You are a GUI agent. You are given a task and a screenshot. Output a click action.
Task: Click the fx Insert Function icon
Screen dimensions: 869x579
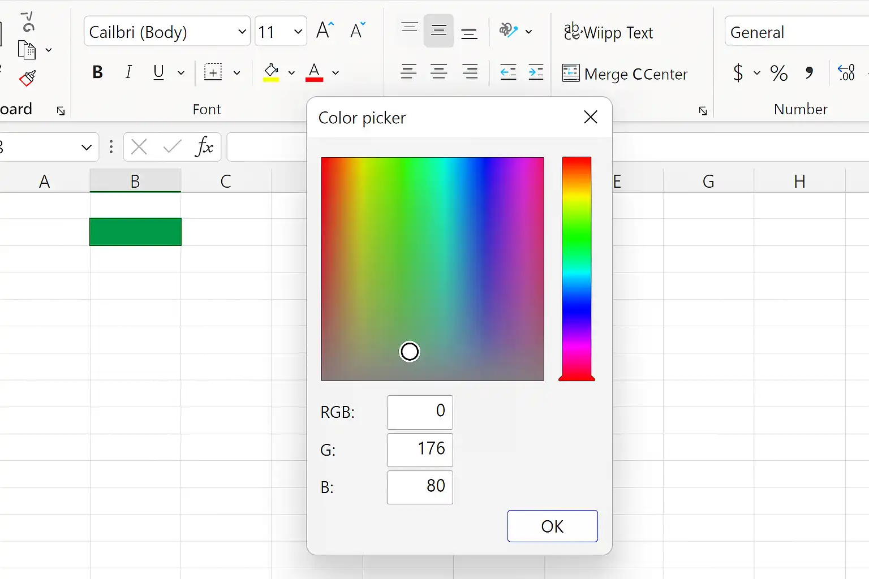pyautogui.click(x=204, y=147)
